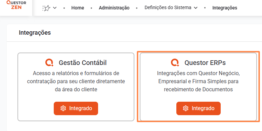Open Definições do Sistema dropdown

point(171,8)
